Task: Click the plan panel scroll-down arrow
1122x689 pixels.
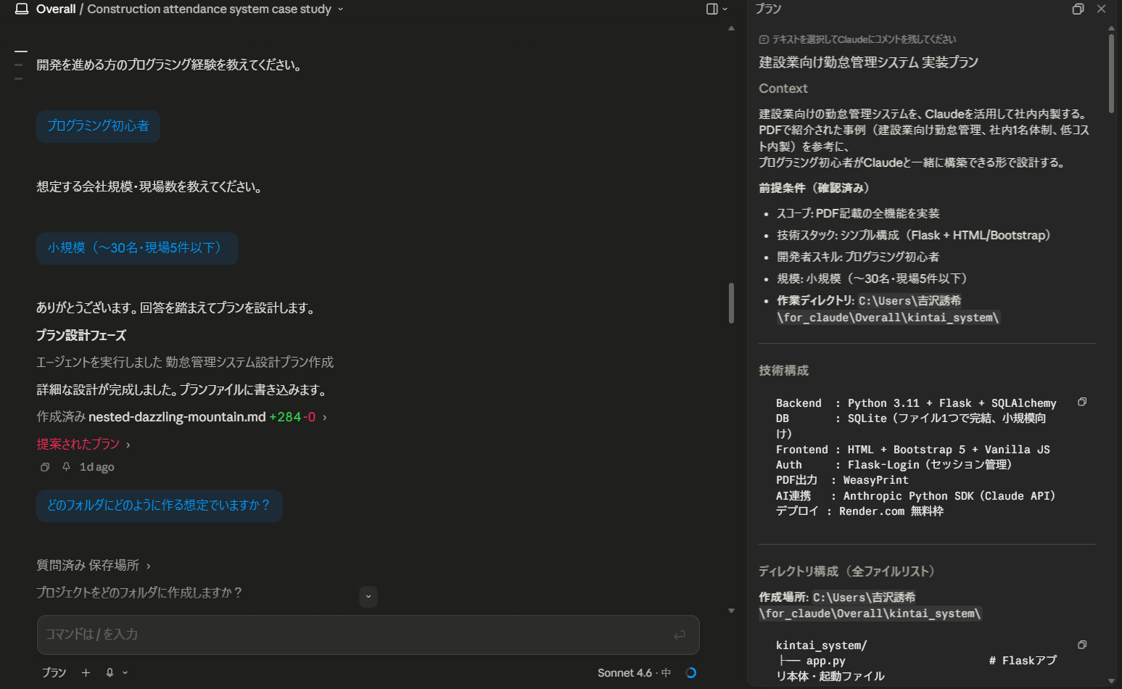Action: point(1111,681)
